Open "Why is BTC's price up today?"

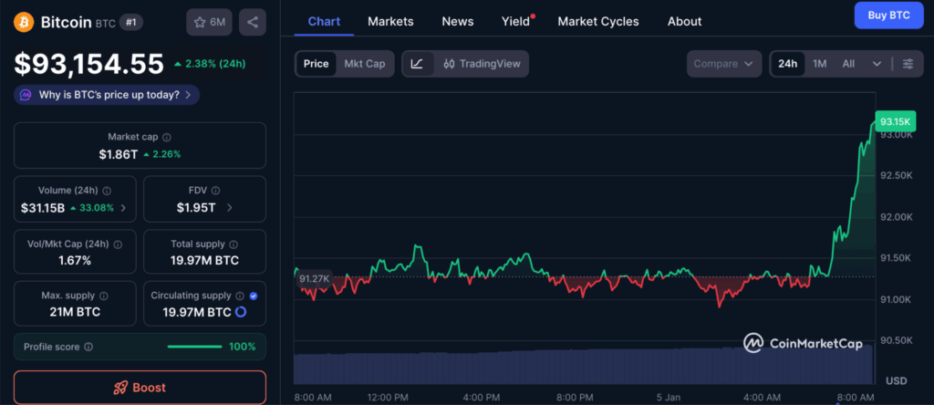(x=107, y=94)
